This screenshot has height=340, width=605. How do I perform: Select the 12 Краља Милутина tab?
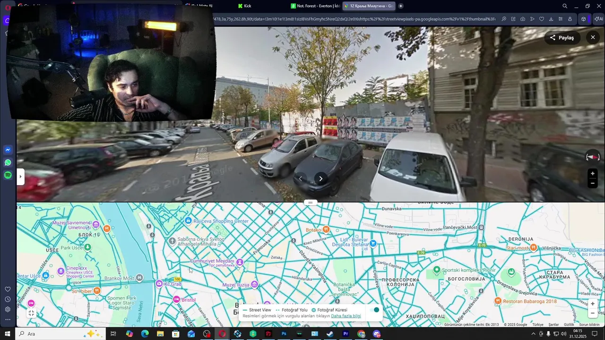369,6
